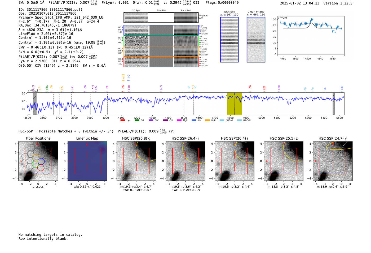Select the orange-bordered 2D fiber spectrum row
Screen dimensions: 371x253
pyautogui.click(x=161, y=51)
